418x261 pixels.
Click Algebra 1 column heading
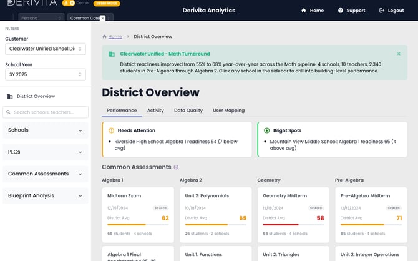[112, 180]
